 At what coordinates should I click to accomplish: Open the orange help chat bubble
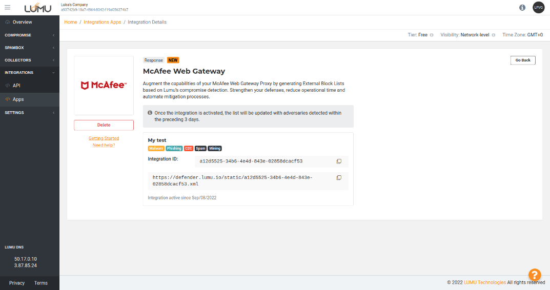point(535,275)
